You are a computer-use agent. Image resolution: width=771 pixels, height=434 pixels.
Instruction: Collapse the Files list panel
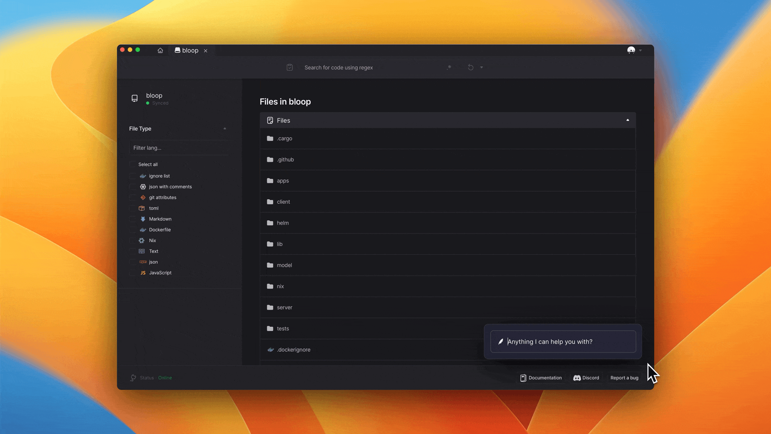click(x=628, y=120)
